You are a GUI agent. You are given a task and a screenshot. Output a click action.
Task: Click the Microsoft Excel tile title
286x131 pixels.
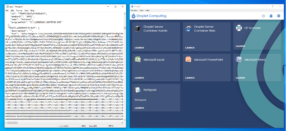[x=154, y=60]
